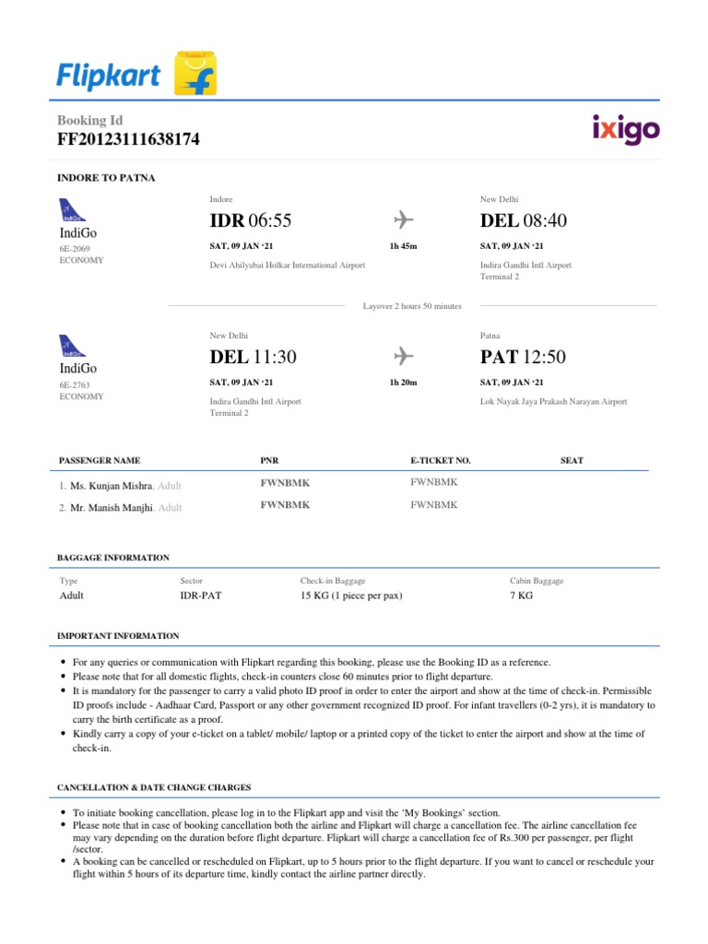Click the airplane icon above 1h 45m

tap(403, 219)
